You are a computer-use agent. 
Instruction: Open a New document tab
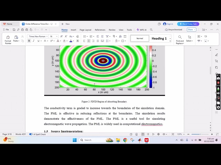66,24
